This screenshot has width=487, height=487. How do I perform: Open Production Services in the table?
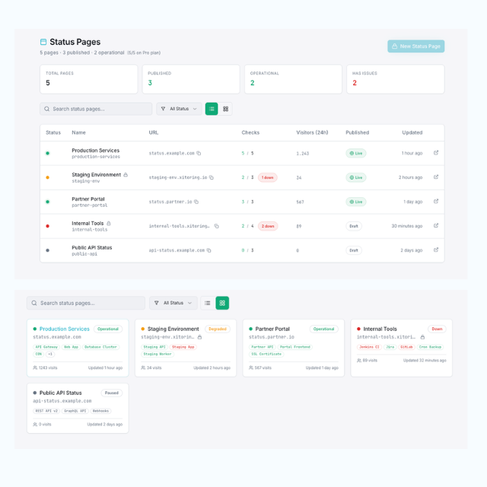coord(95,151)
